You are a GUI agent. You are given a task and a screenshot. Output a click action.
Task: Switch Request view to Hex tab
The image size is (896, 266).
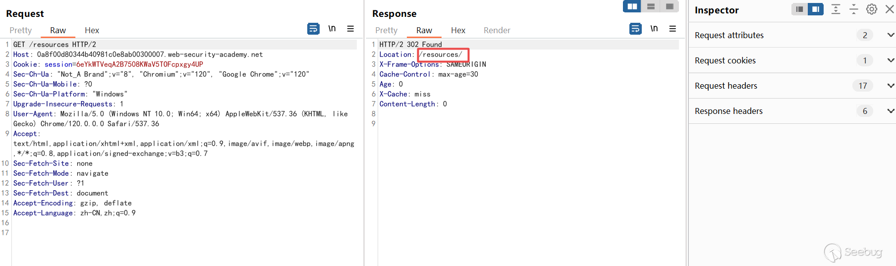(92, 30)
